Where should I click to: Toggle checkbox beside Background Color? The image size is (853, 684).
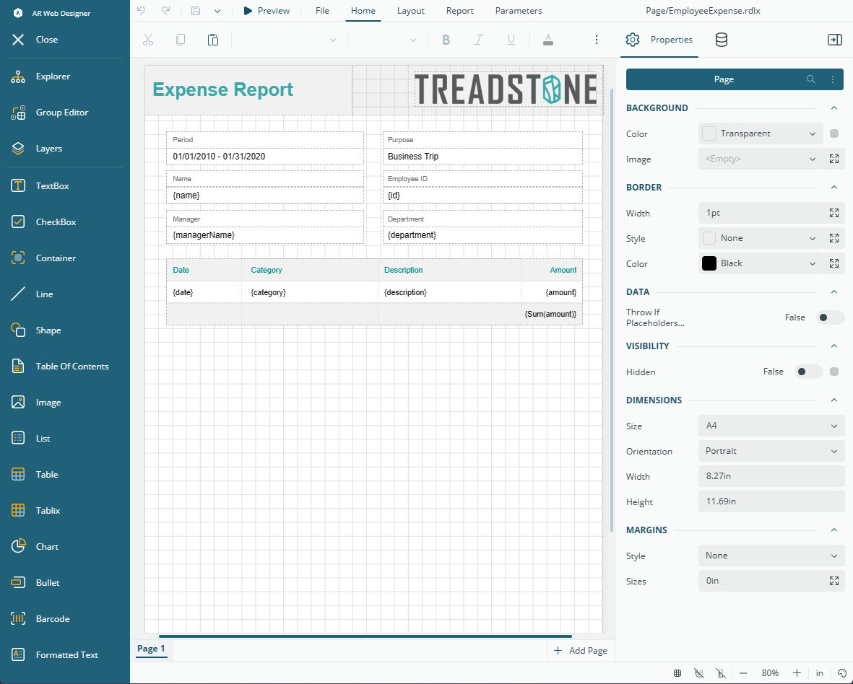pyautogui.click(x=834, y=133)
